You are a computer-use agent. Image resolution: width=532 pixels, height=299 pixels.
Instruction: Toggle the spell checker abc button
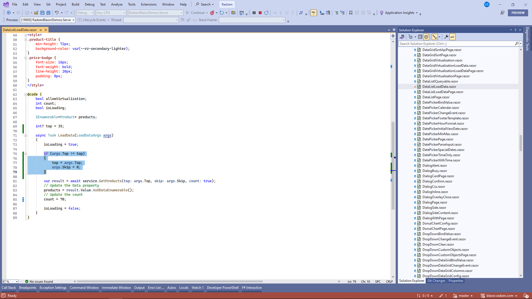pos(314,13)
